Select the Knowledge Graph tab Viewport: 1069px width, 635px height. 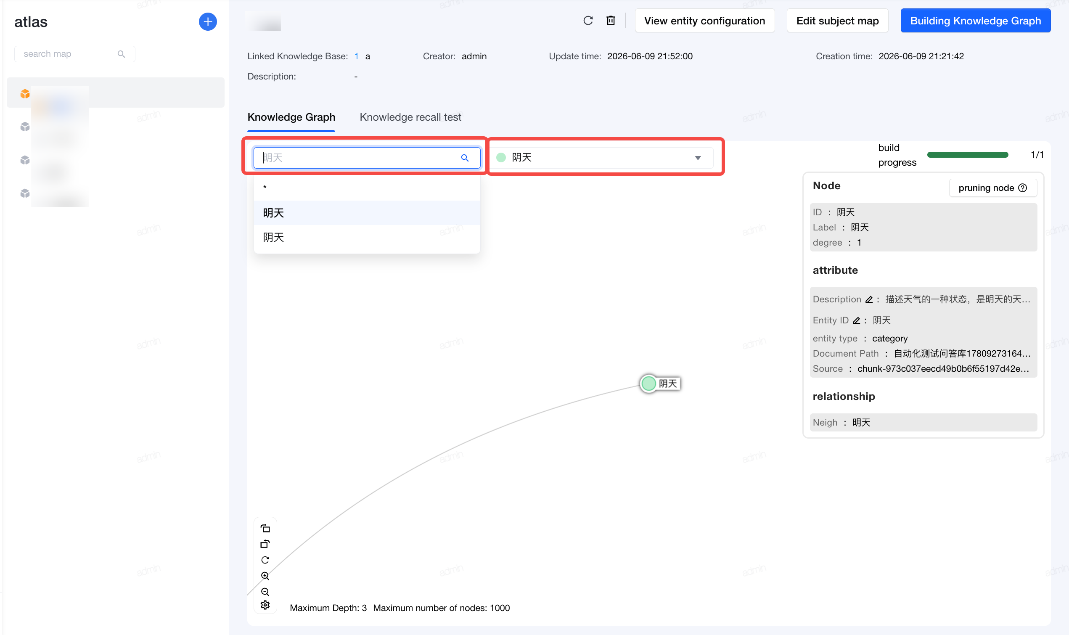pyautogui.click(x=291, y=117)
